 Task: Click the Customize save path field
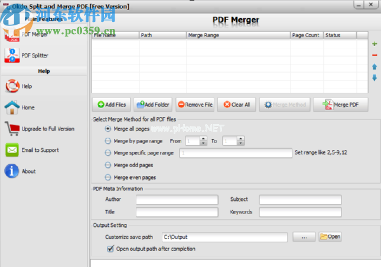(225, 237)
